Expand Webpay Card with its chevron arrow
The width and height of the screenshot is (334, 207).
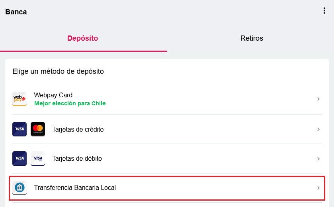pos(318,99)
